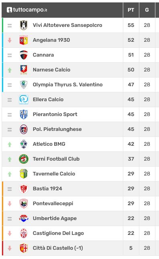Click Castiglione Del Lago team name
159x259 pixels.
click(x=58, y=233)
